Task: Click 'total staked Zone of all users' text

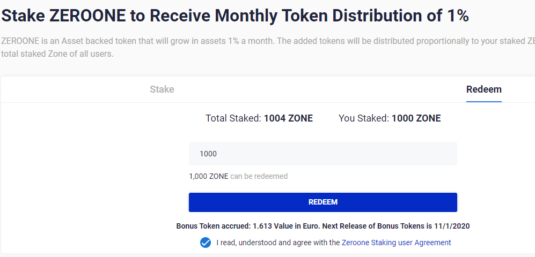Action: click(x=57, y=54)
